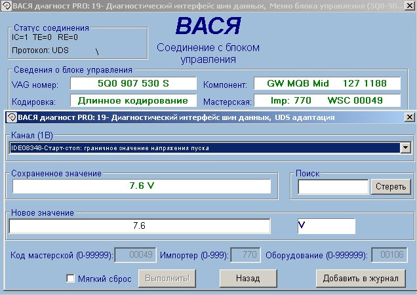Click Кодировка value Длинное кодирование
Viewport: 417px width, 295px height.
[x=133, y=100]
